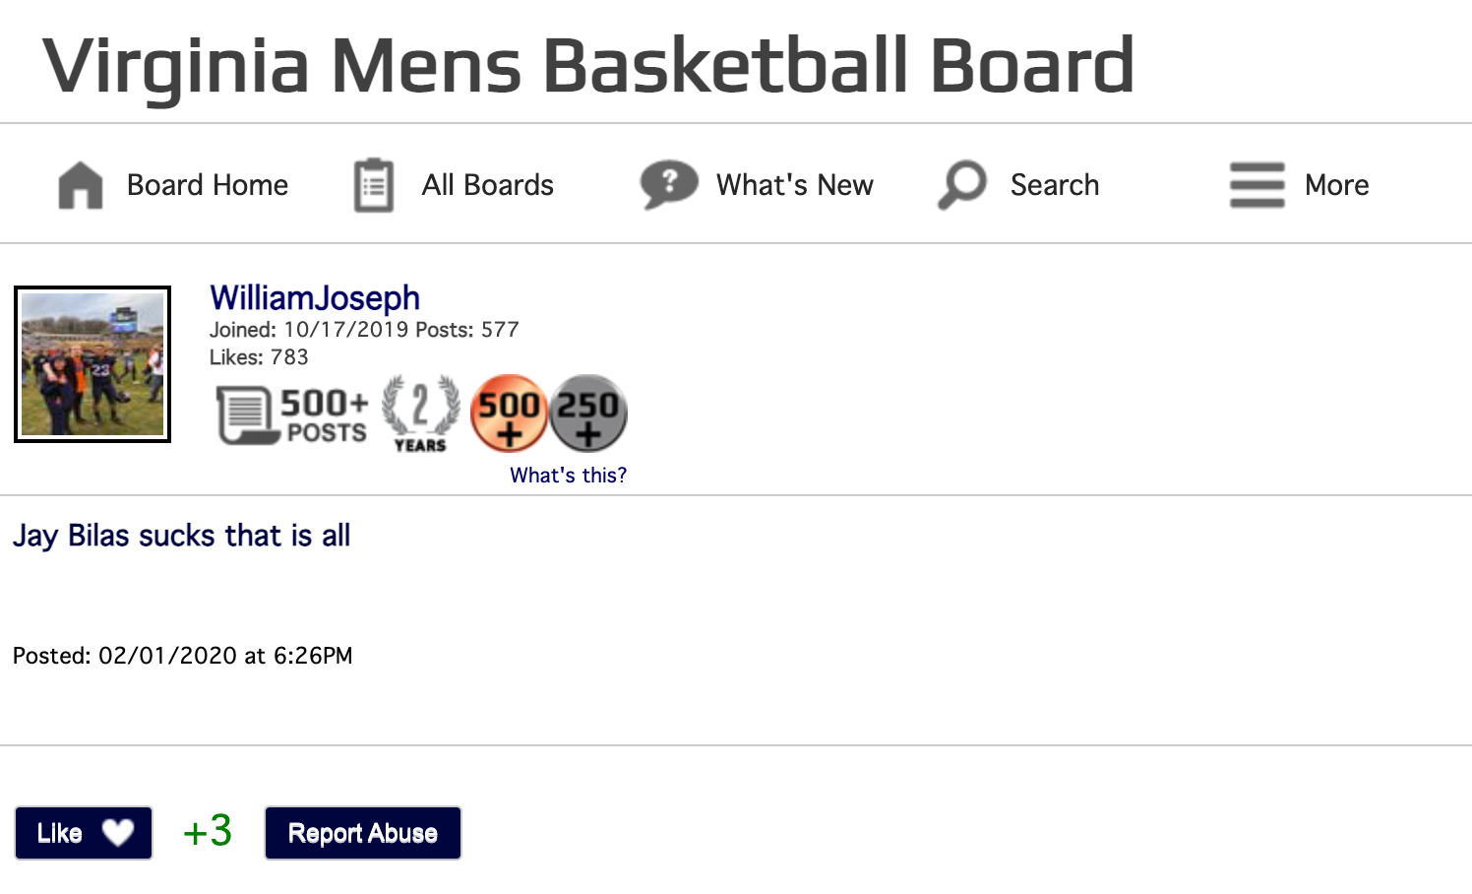Open the WilliamJoseph username profile link
The image size is (1472, 894).
pos(315,298)
